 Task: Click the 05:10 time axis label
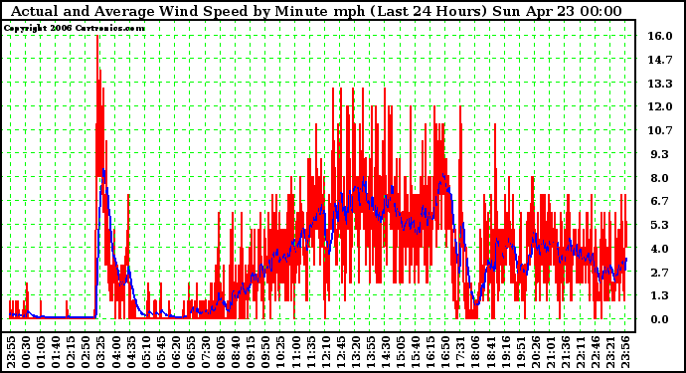(x=145, y=352)
